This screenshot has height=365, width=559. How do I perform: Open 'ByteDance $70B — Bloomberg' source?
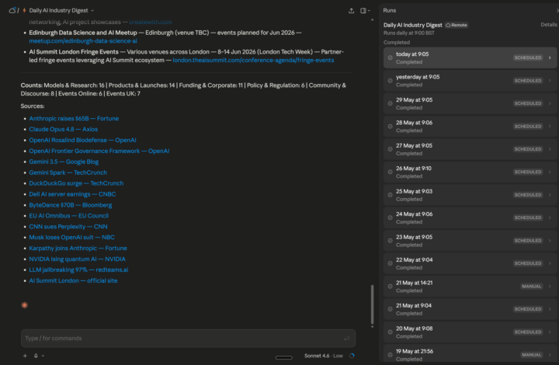tap(70, 205)
